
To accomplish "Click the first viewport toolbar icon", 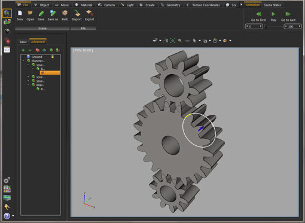I will 155,41.
